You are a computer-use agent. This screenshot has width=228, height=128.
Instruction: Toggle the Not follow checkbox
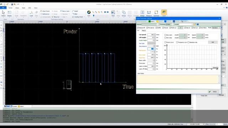pos(200,28)
